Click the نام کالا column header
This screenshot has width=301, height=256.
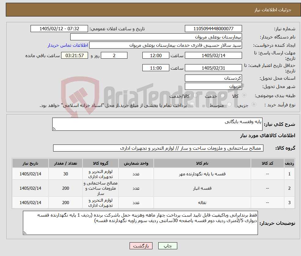(x=202, y=163)
